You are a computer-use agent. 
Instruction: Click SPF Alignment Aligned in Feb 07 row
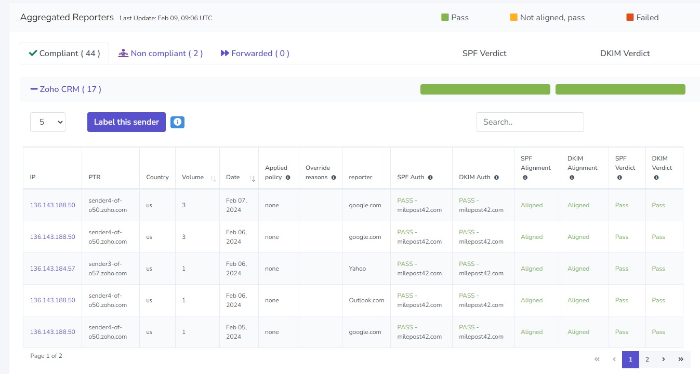532,205
